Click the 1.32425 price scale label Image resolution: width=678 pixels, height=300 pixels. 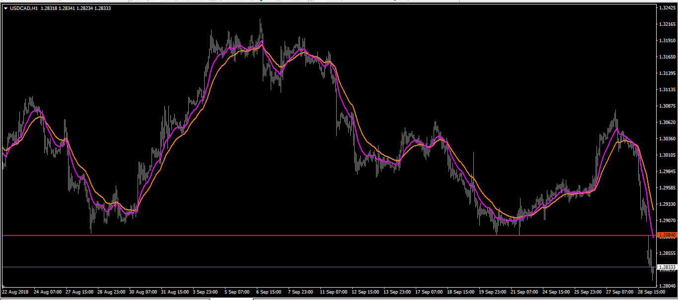[667, 8]
